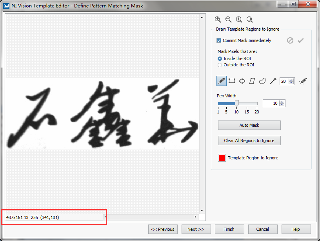
Task: Click the image vertical scrollbar up arrow
Action: 202,17
